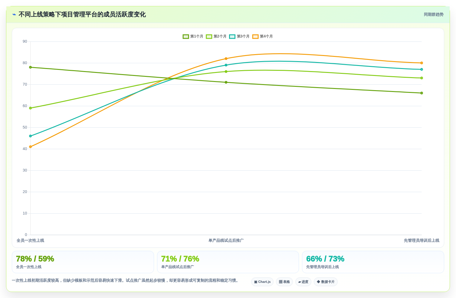This screenshot has height=298, width=456.
Task: Select the Chart.js tag chip
Action: 262,282
